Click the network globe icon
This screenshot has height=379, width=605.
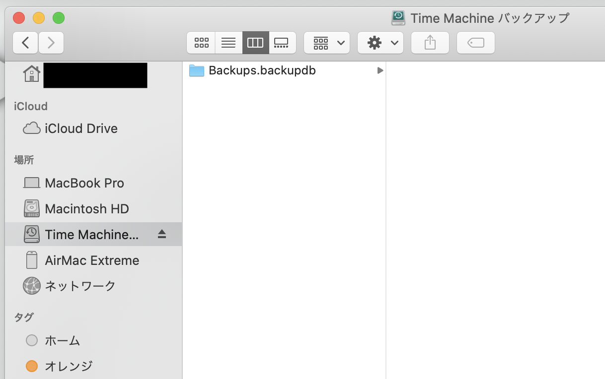click(x=32, y=286)
